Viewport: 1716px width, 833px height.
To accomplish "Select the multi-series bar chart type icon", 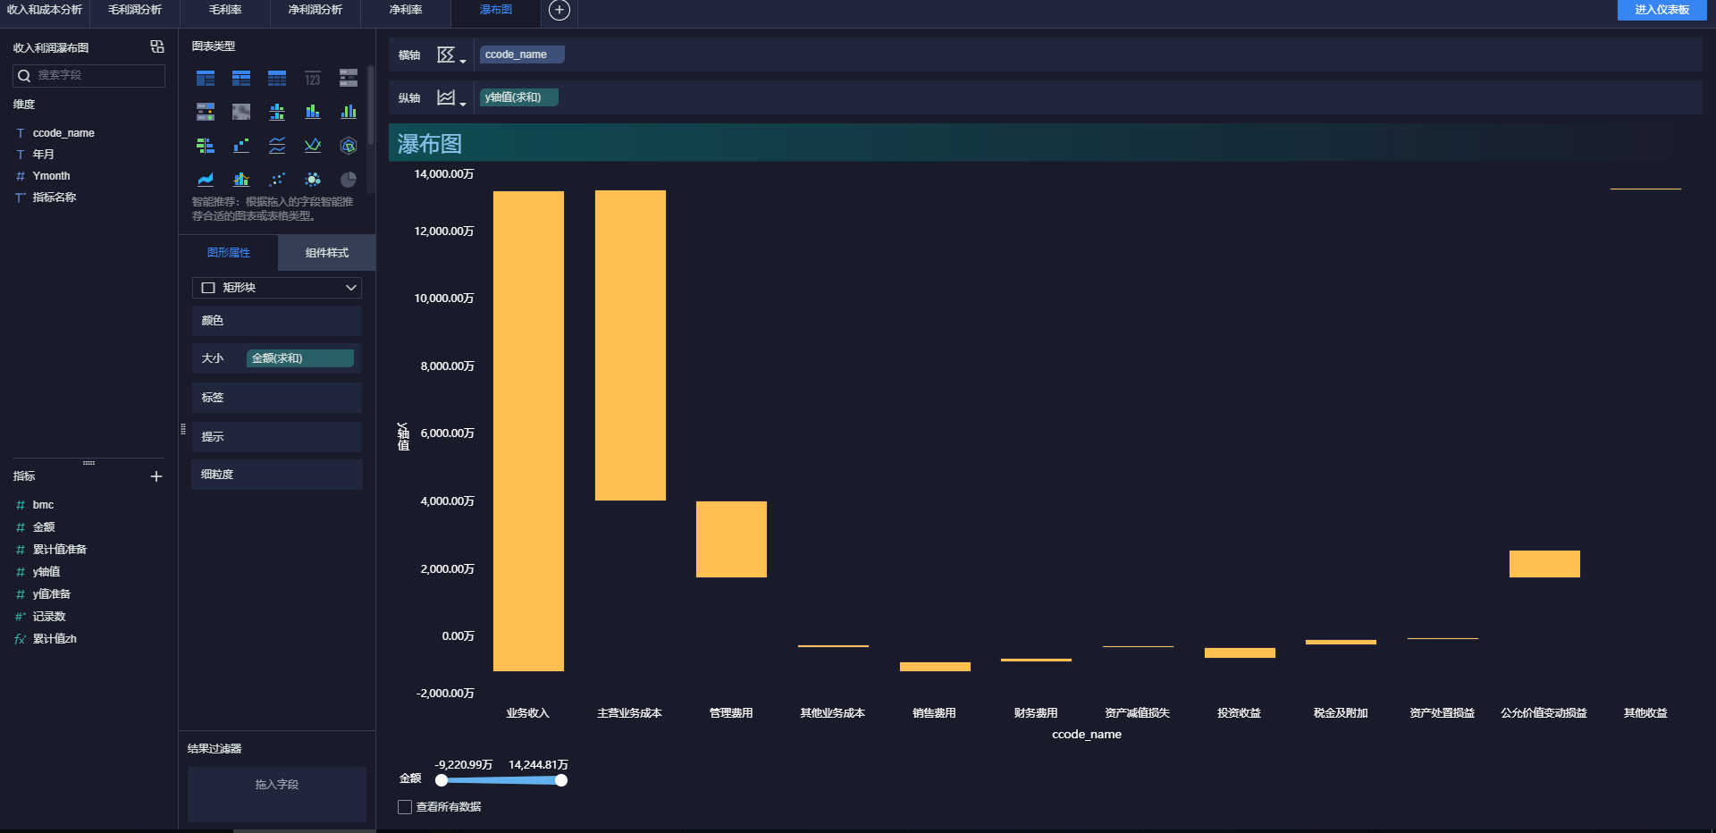I will tap(349, 112).
